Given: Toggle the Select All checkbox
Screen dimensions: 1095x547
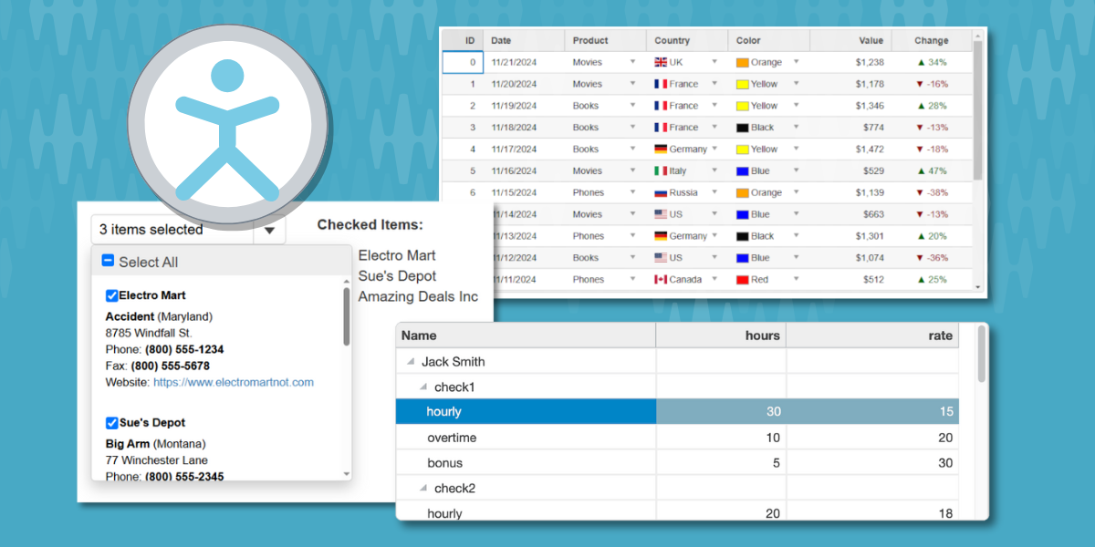Looking at the screenshot, I should 107,262.
